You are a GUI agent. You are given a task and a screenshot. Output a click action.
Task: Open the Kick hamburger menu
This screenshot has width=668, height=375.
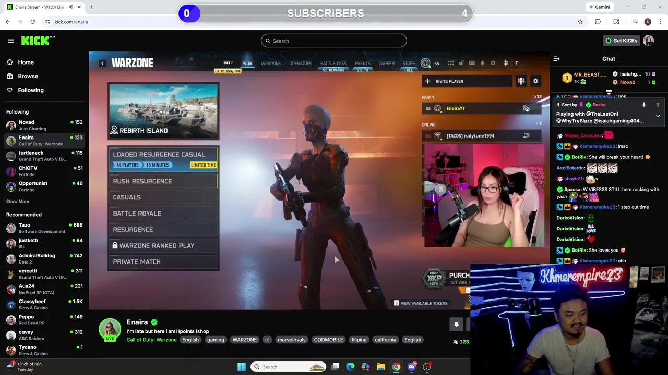11,41
